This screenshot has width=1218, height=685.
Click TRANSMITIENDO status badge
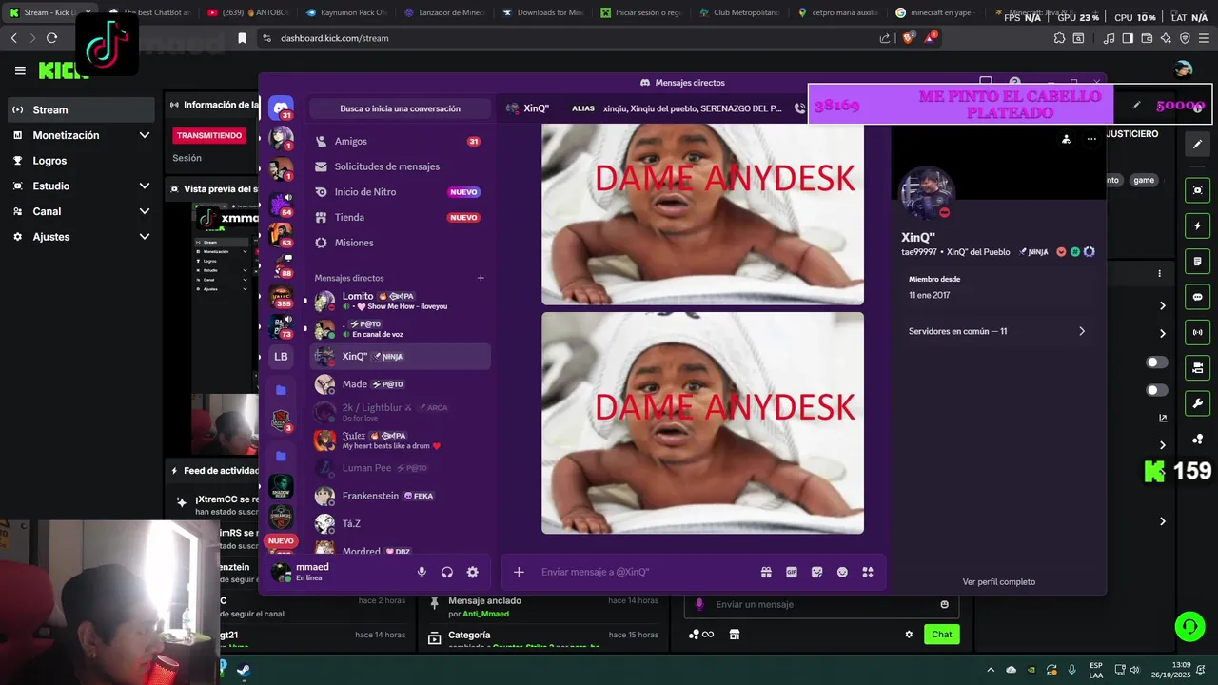pos(208,135)
